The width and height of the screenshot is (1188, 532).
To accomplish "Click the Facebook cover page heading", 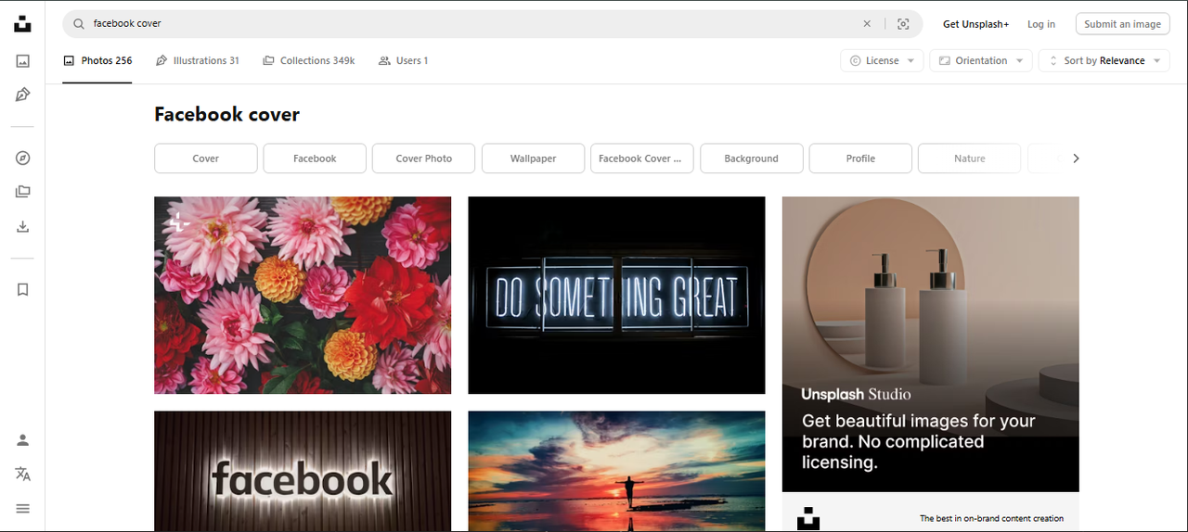I will tap(227, 115).
